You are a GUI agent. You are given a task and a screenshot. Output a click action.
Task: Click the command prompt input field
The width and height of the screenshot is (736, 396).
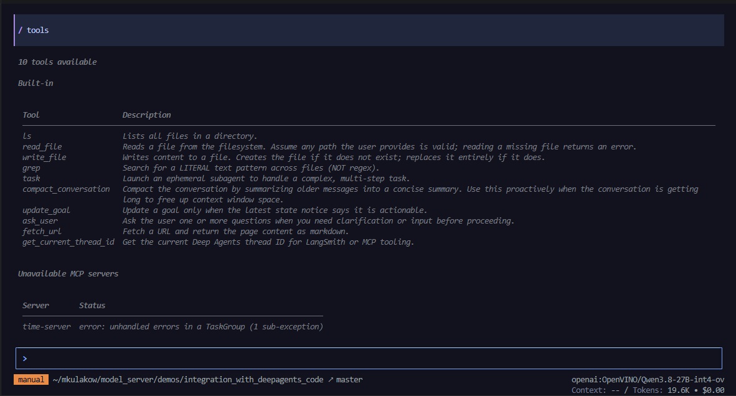click(x=369, y=359)
